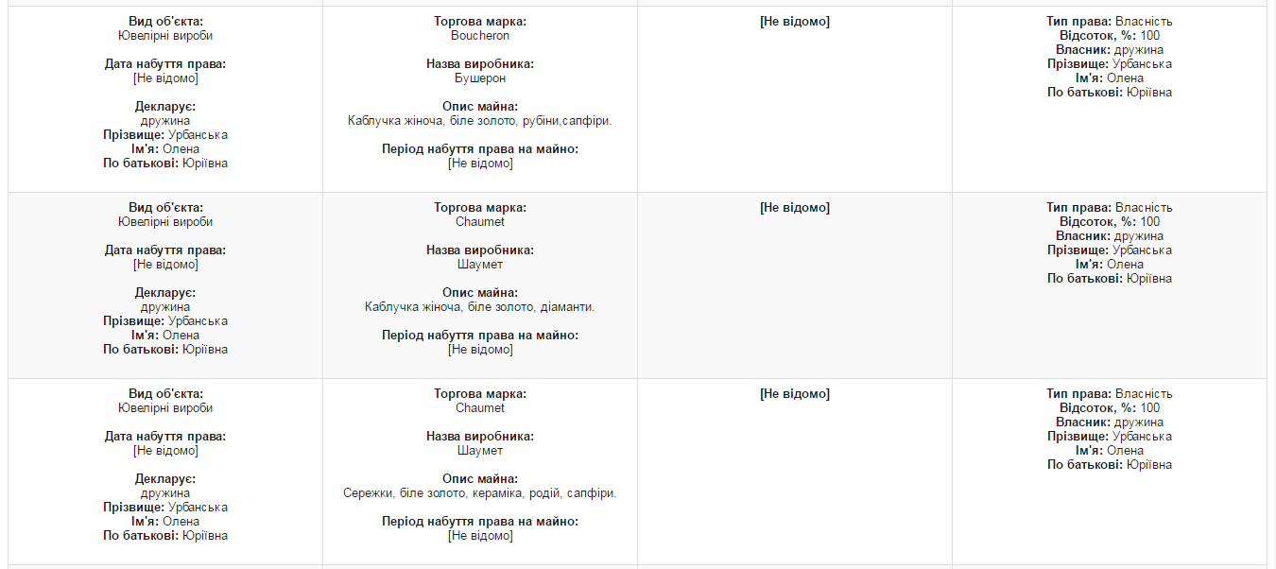Select the "Сережки, біле золото" description text
This screenshot has height=569, width=1276.
pyautogui.click(x=480, y=493)
